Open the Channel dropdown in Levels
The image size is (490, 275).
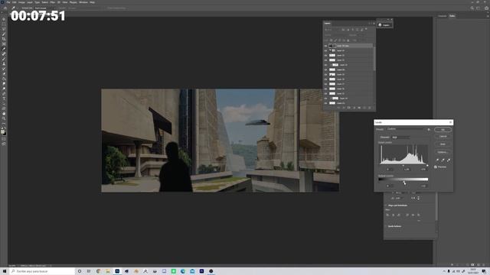click(x=400, y=137)
